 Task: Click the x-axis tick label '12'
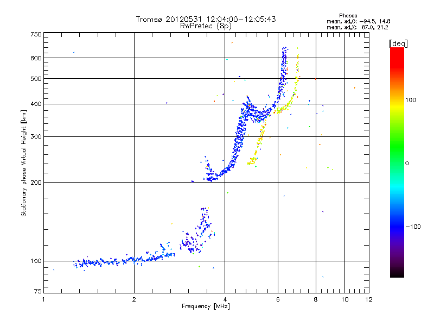(369, 299)
